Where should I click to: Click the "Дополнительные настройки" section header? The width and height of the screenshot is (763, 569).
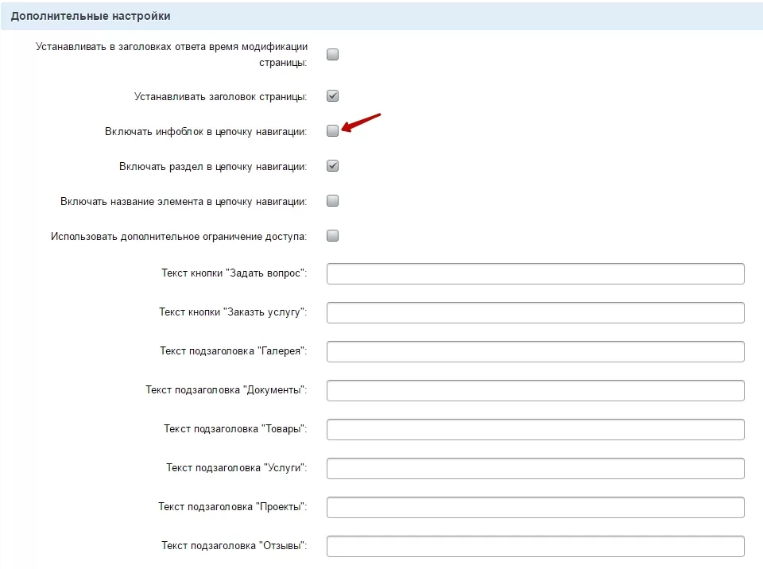[91, 16]
